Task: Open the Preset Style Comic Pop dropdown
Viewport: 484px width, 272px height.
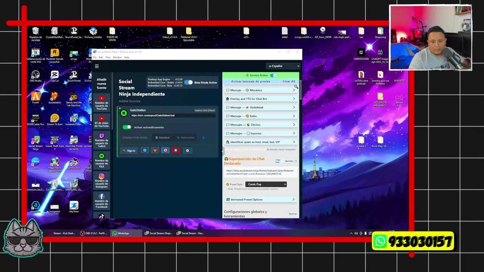Action: coord(266,184)
